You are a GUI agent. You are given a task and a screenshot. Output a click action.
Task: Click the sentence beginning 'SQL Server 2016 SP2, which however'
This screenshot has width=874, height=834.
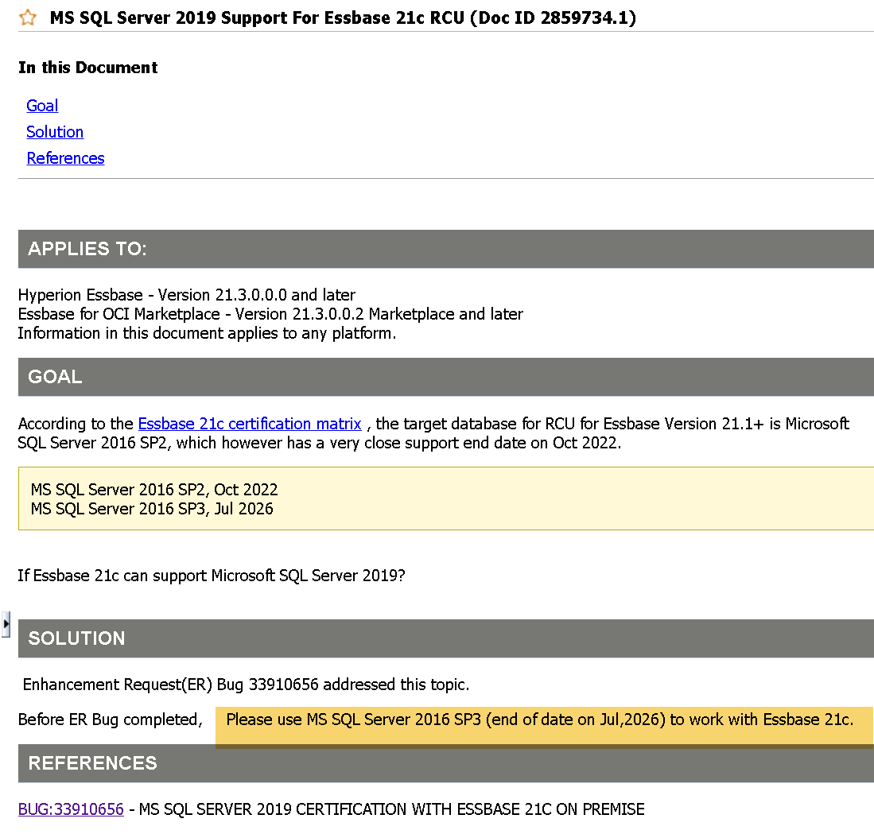320,443
